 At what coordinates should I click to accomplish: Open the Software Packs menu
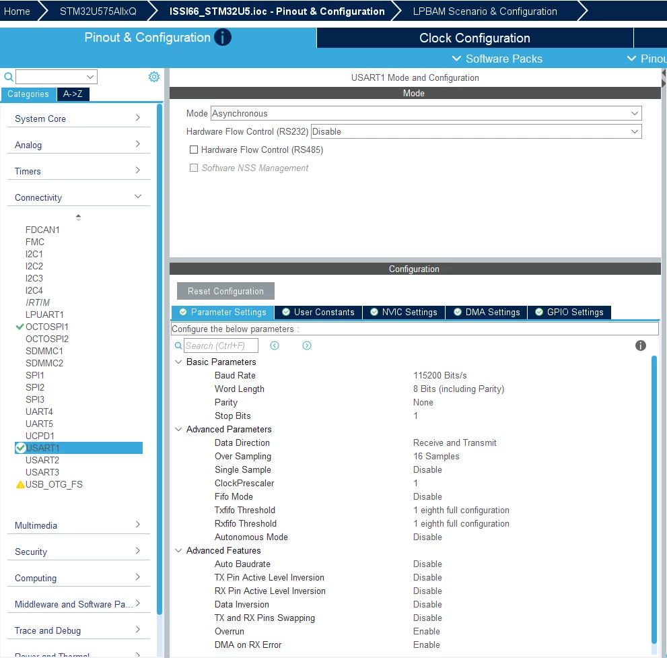(497, 59)
